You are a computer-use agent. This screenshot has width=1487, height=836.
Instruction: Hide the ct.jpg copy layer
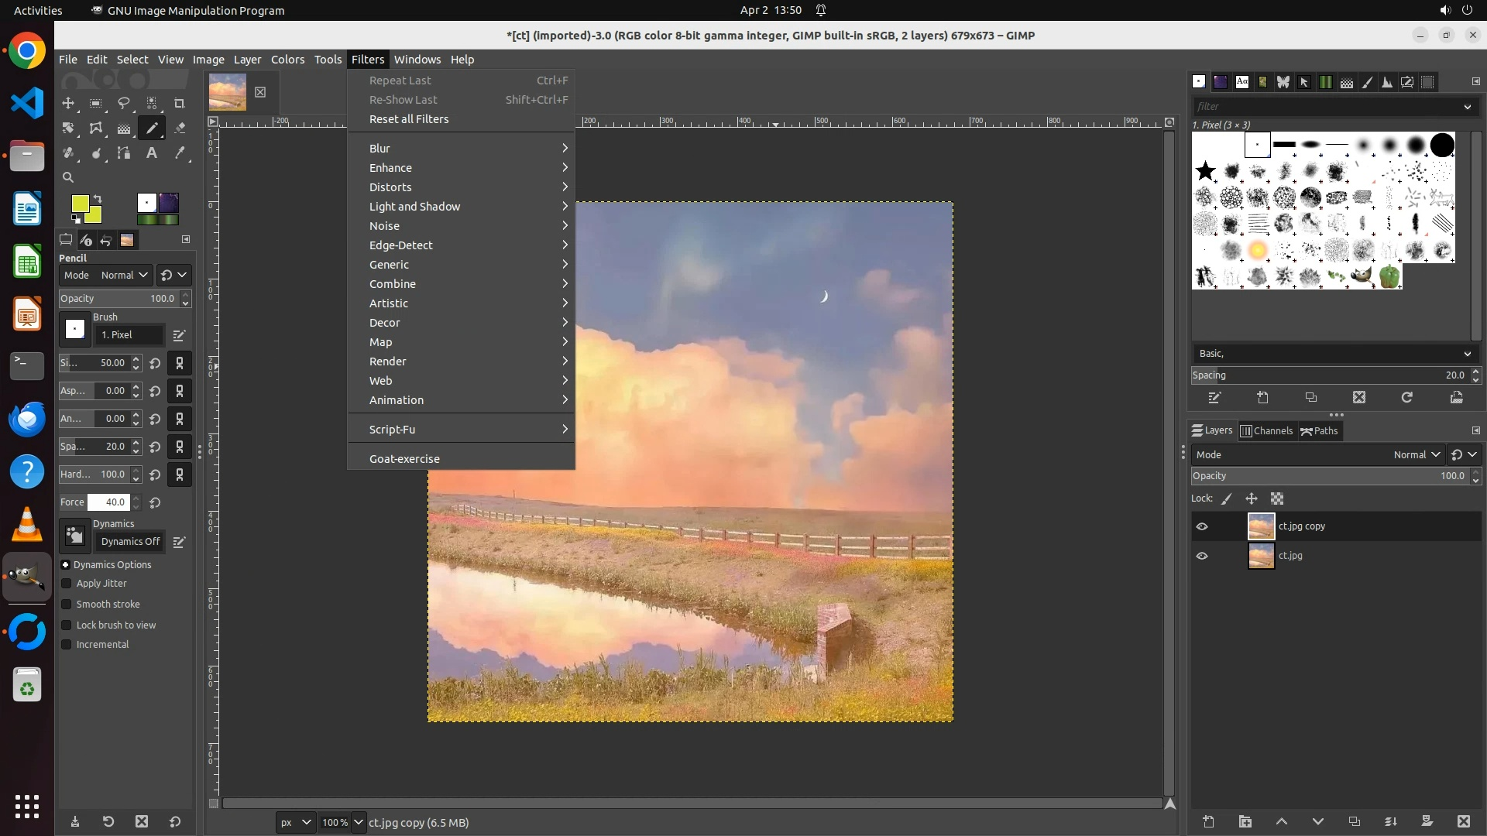1202,526
